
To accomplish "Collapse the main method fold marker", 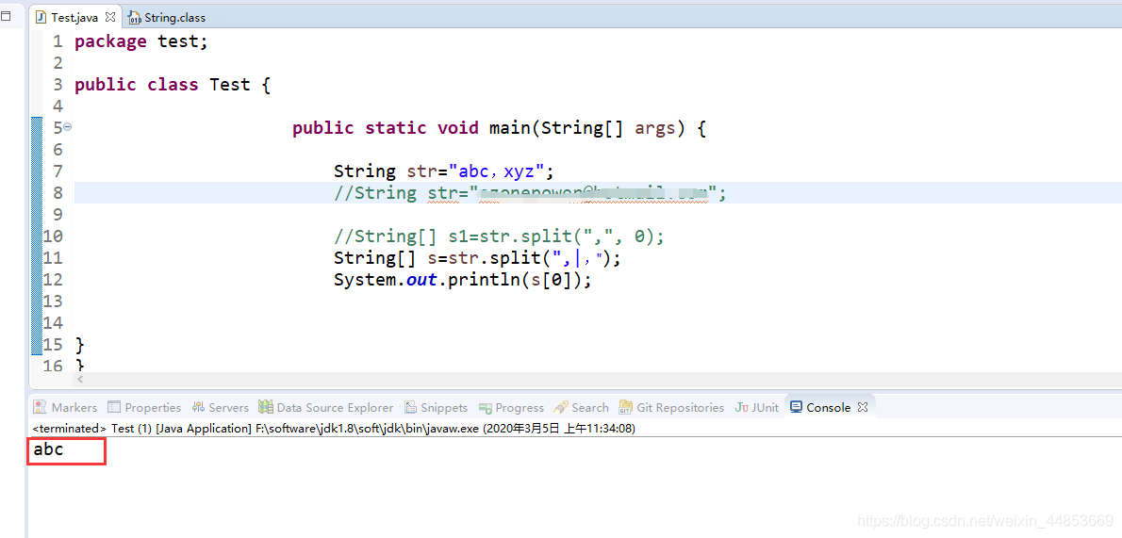I will click(68, 127).
